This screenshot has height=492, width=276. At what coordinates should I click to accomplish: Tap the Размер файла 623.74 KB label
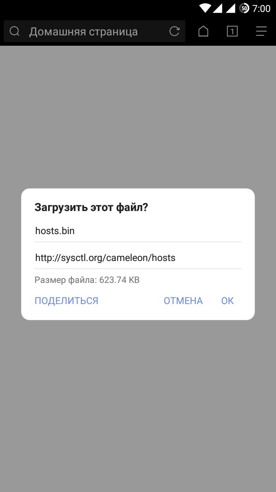[87, 280]
